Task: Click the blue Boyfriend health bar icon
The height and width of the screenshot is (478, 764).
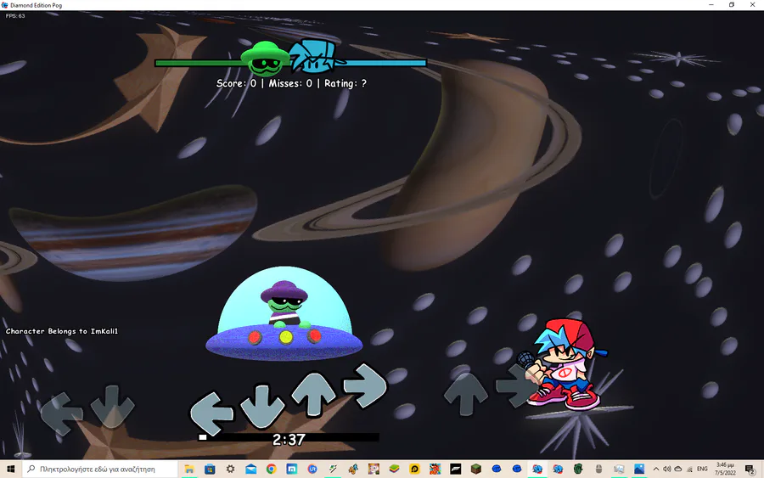Action: [x=315, y=57]
